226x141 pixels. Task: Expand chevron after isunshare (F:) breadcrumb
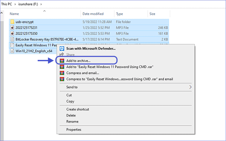(x=41, y=4)
